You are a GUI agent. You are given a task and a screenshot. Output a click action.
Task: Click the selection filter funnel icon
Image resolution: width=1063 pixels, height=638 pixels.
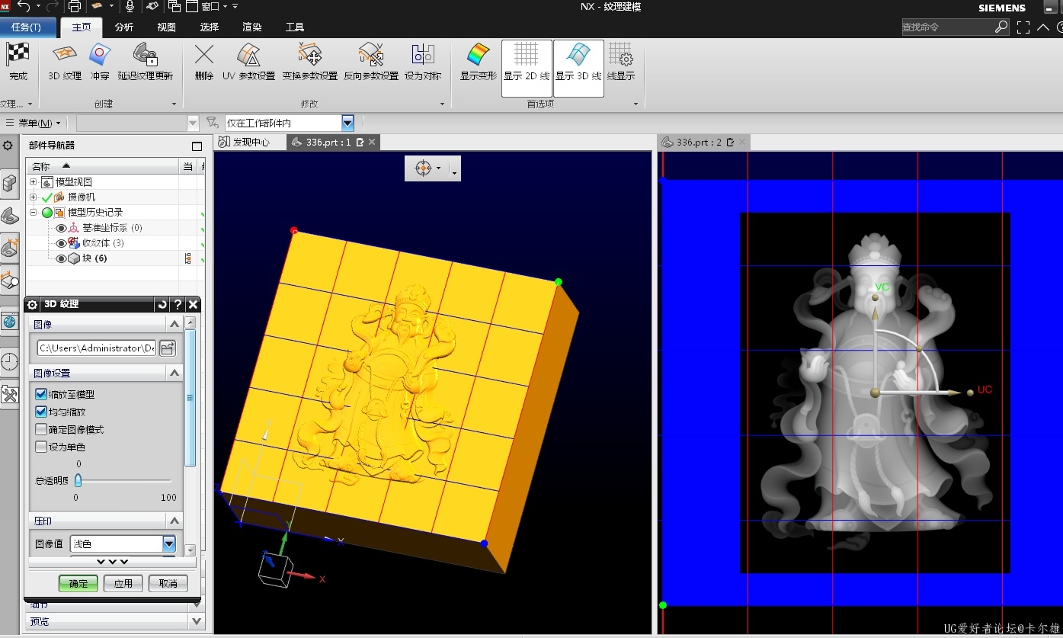213,123
